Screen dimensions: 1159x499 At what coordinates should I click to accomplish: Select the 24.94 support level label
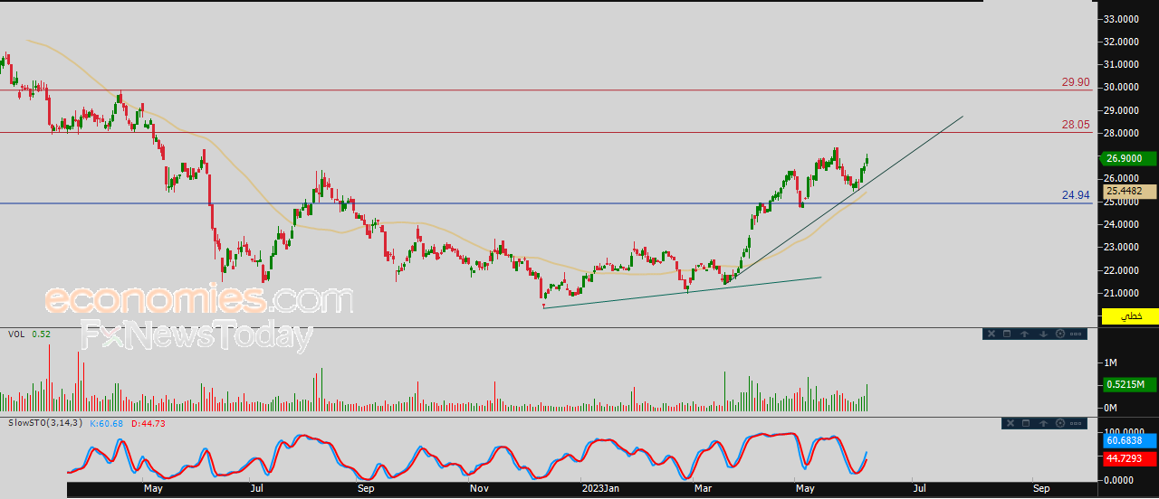click(x=1076, y=195)
